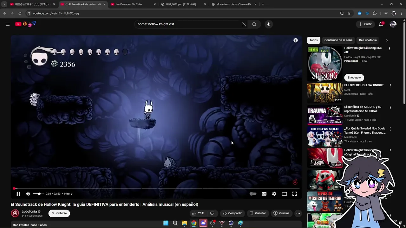Switch to theater mode
406x228 pixels.
pyautogui.click(x=284, y=194)
